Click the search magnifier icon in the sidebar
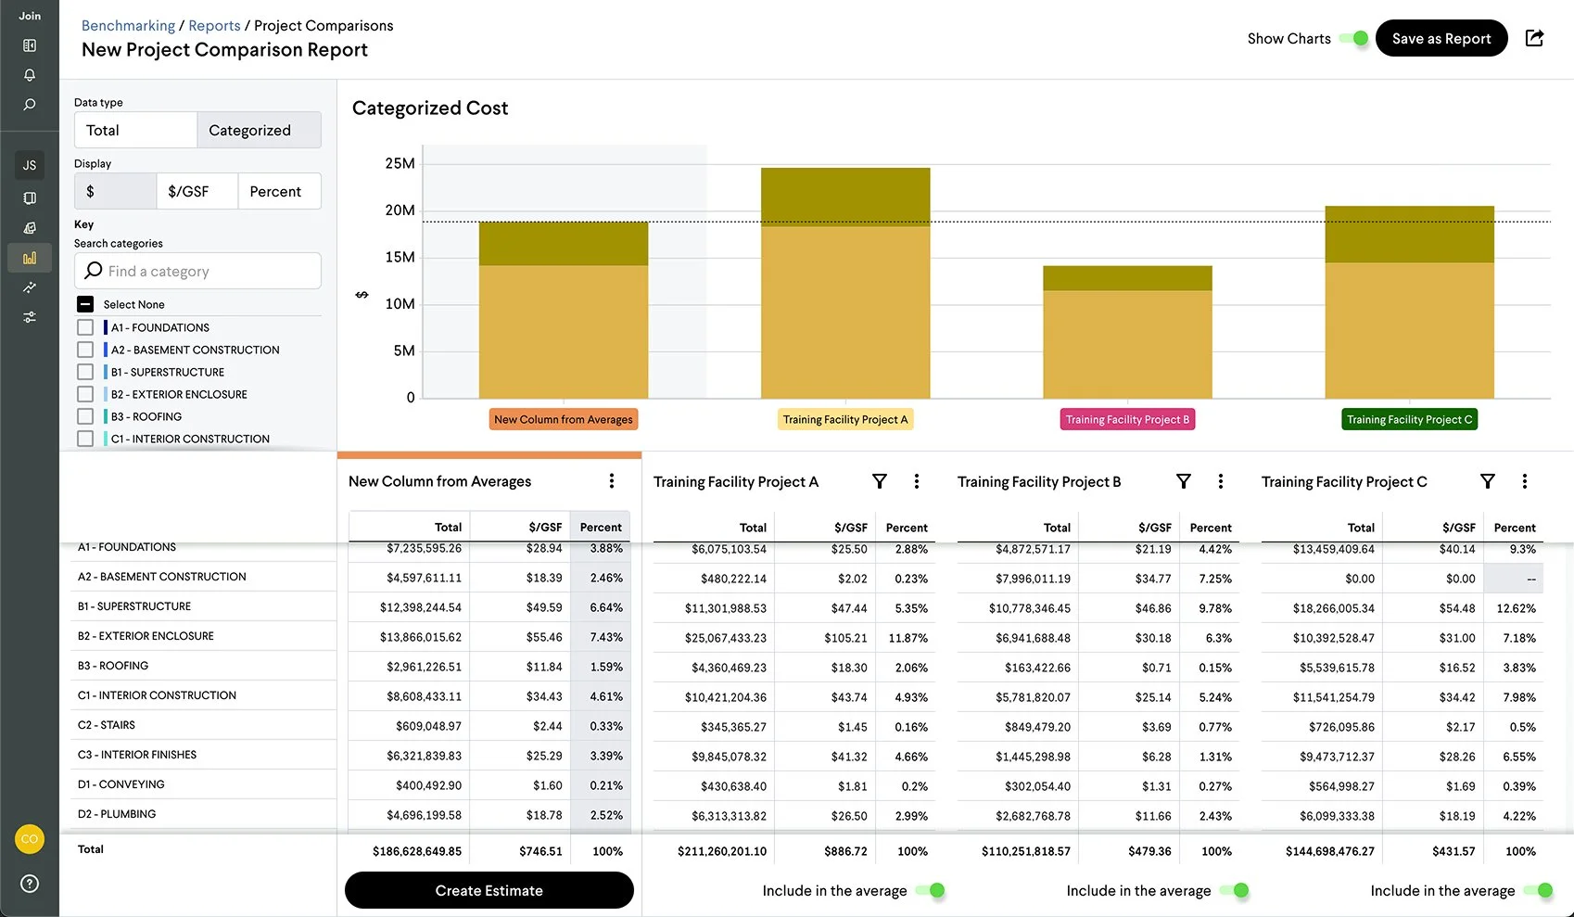The width and height of the screenshot is (1574, 917). (30, 105)
